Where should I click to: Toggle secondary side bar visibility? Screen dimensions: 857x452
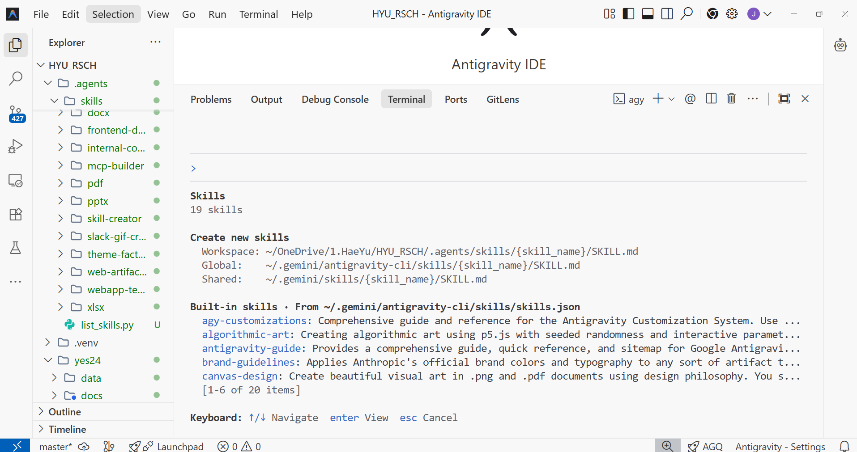click(667, 14)
